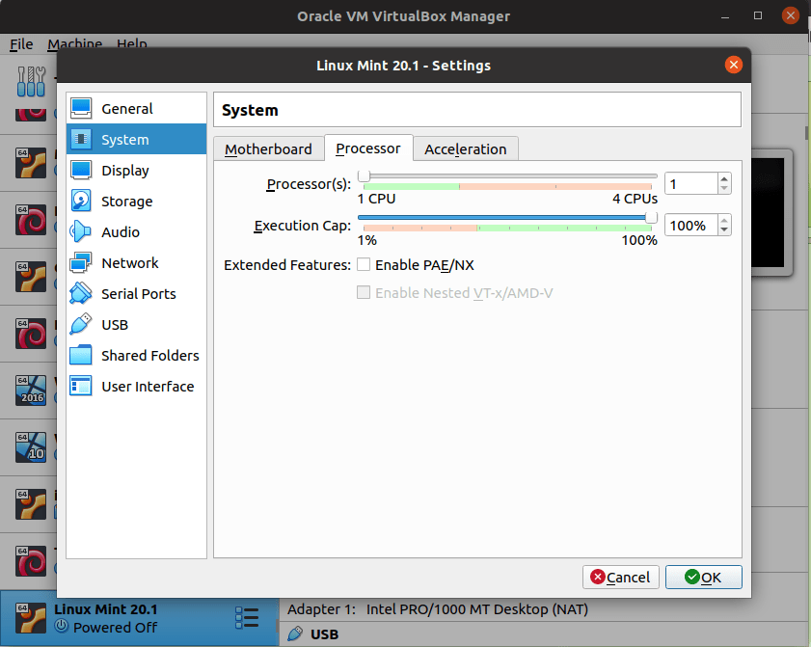Decrease execution cap with the down arrow
Screen dimensions: 811x647
[x=724, y=230]
